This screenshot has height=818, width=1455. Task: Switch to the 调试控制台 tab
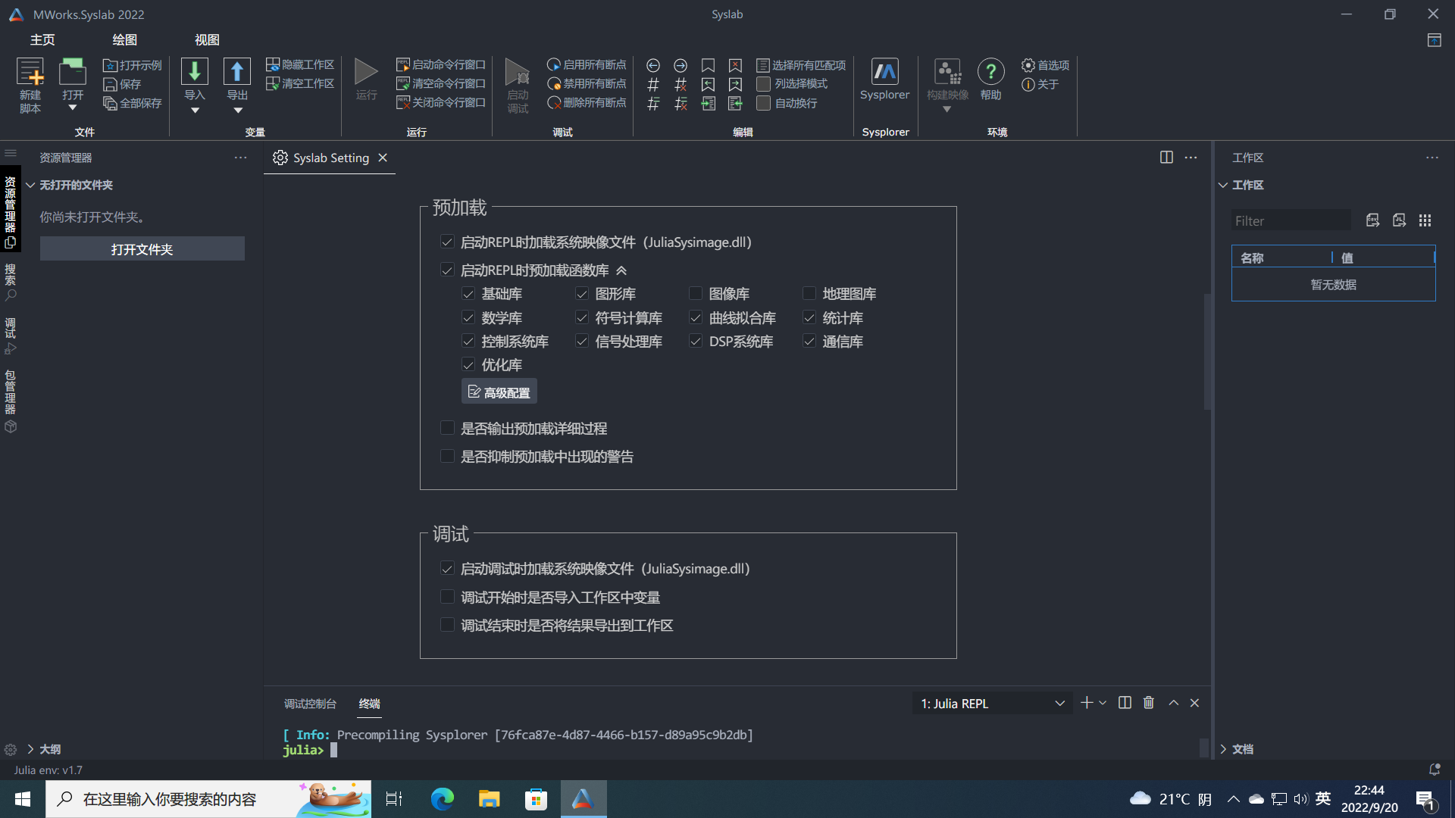tap(310, 704)
